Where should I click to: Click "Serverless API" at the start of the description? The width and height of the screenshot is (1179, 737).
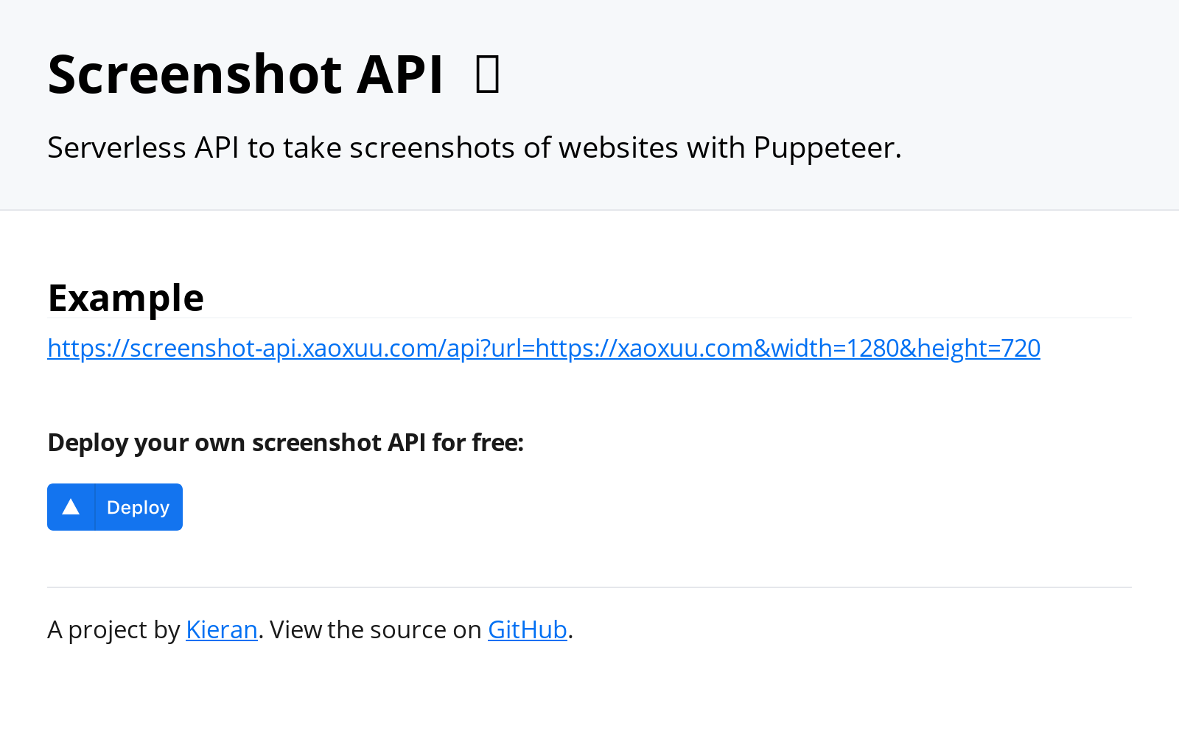coord(143,148)
